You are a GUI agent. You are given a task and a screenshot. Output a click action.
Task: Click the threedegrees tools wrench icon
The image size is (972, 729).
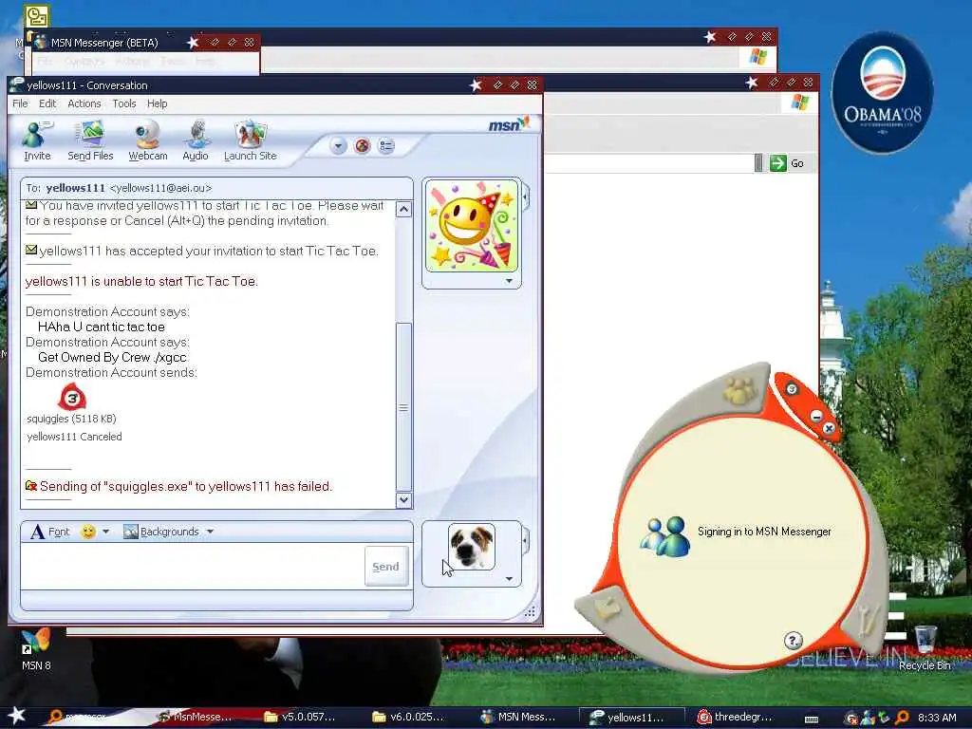pos(868,620)
